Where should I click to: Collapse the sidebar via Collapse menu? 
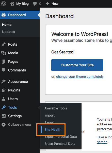click(x=16, y=125)
